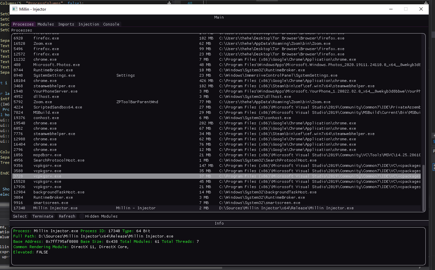Screen dimensions: 435x270
Task: Select the MSBuild.exe process
Action: [217, 112]
